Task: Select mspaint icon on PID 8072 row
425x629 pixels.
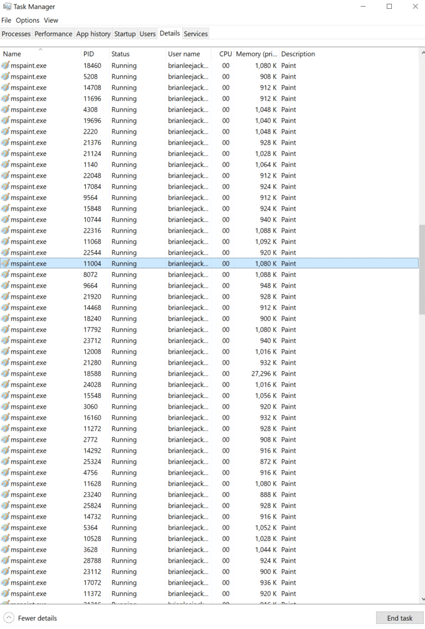Action: [x=6, y=274]
